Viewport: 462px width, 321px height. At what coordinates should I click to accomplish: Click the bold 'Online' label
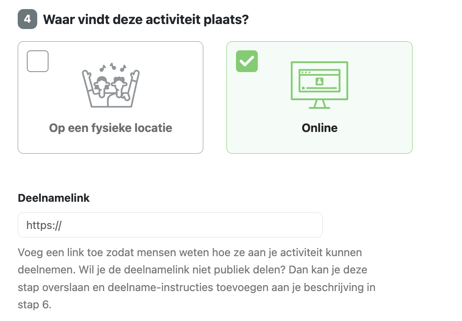[x=319, y=128]
